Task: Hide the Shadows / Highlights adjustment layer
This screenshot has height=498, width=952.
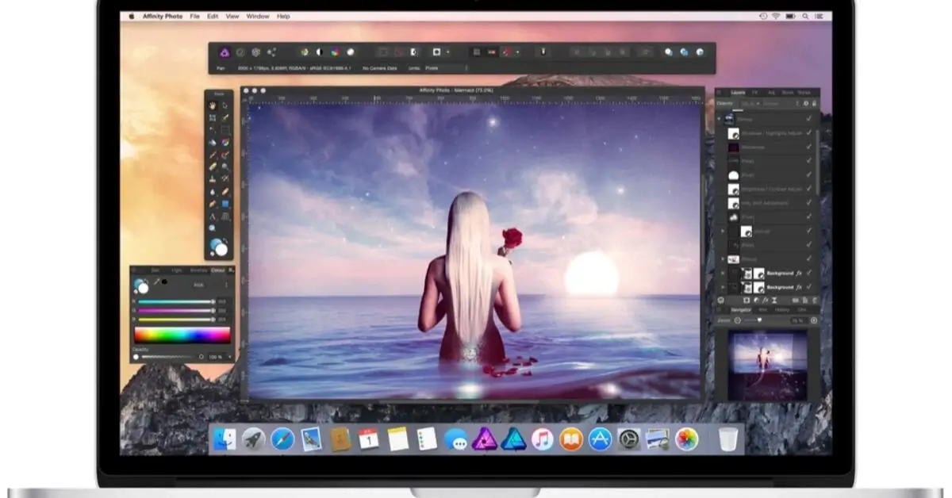Action: pyautogui.click(x=809, y=133)
